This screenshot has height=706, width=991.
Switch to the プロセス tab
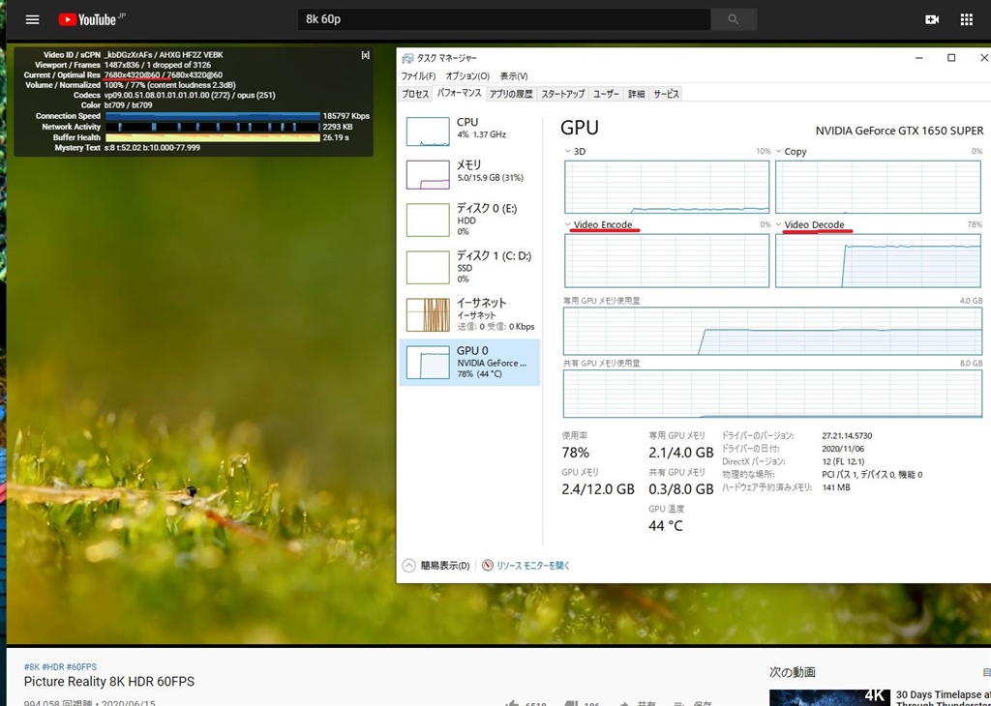(x=415, y=94)
